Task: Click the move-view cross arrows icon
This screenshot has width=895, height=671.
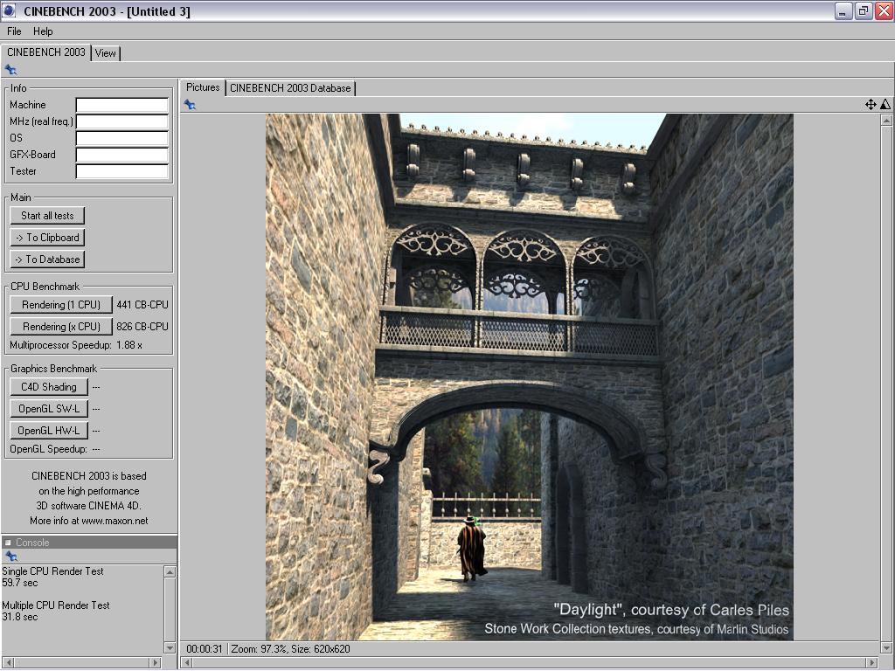Action: 871,105
